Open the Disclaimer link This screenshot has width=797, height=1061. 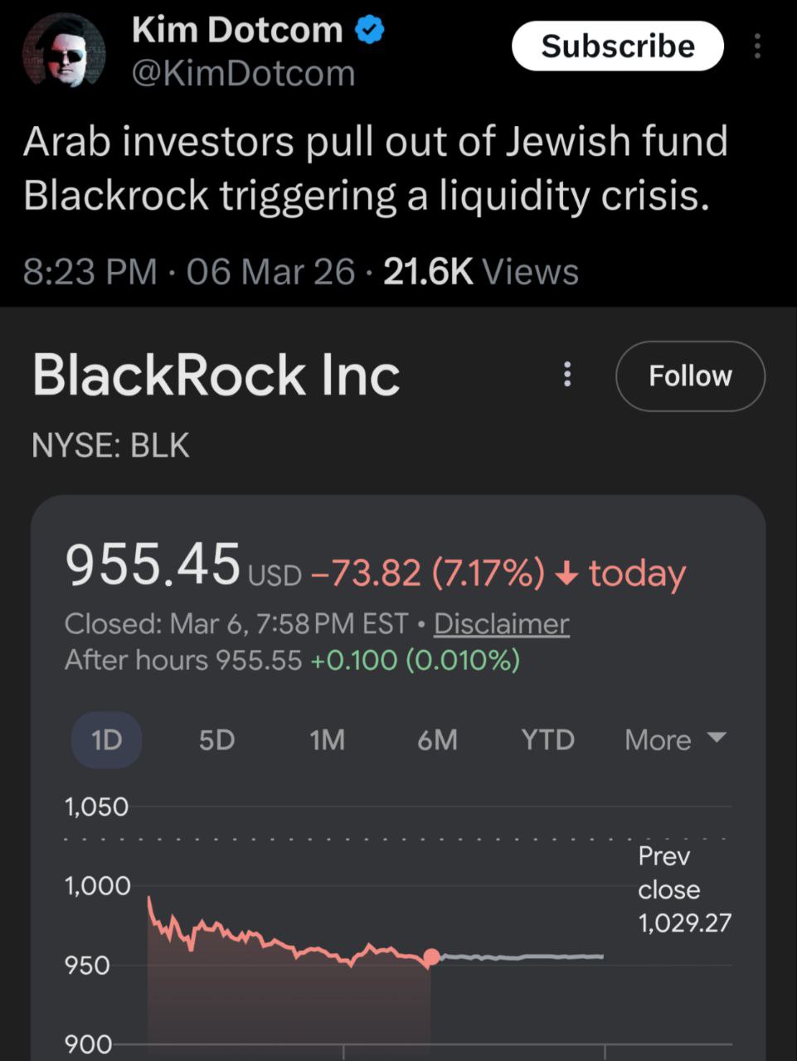pos(501,623)
